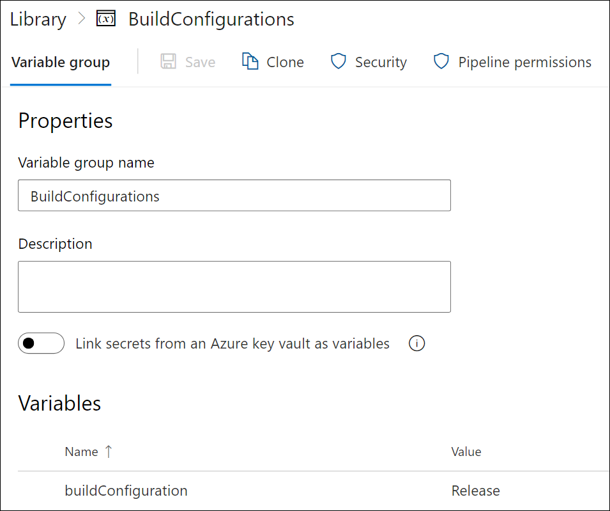Edit the Variable group name field
This screenshot has width=610, height=511.
pos(234,196)
